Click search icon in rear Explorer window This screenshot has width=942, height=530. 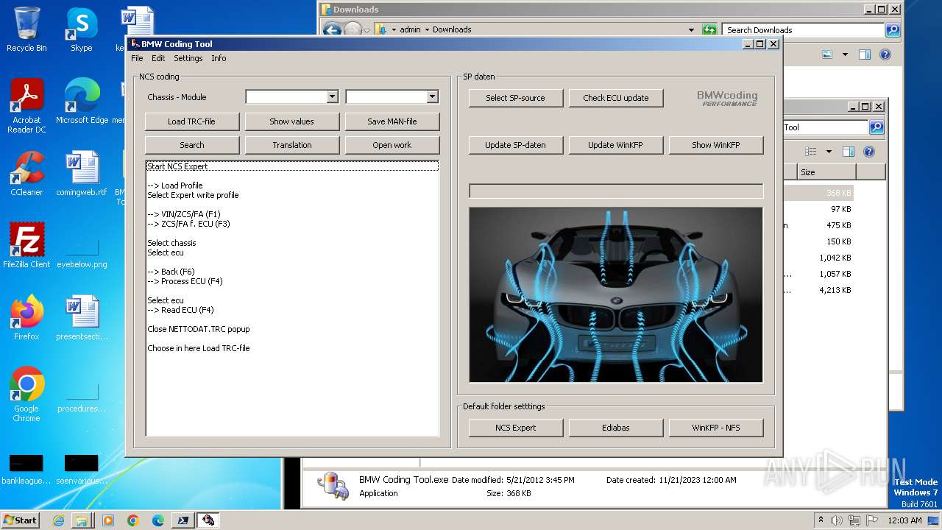coord(877,127)
